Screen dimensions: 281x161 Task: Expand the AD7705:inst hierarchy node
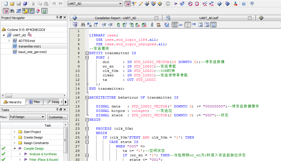point(9,41)
